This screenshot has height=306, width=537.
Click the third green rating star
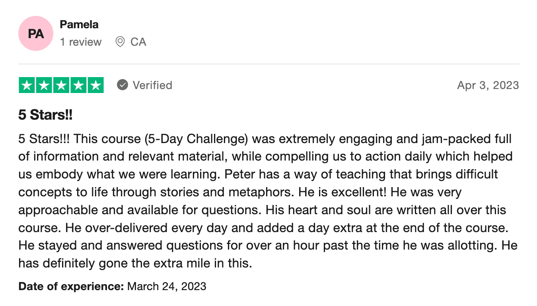(61, 85)
